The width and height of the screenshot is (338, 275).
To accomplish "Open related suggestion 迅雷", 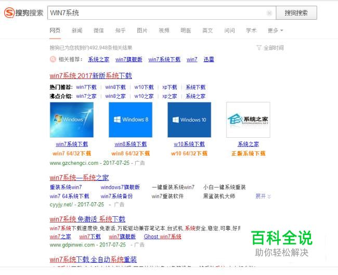I will click(209, 59).
